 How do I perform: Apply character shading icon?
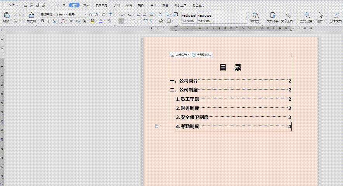109,21
